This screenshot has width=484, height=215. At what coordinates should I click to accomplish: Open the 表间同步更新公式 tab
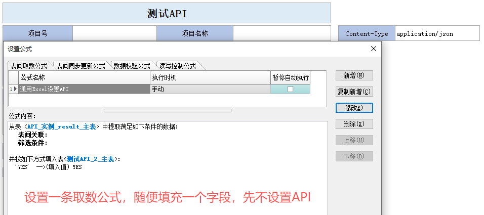pyautogui.click(x=81, y=66)
